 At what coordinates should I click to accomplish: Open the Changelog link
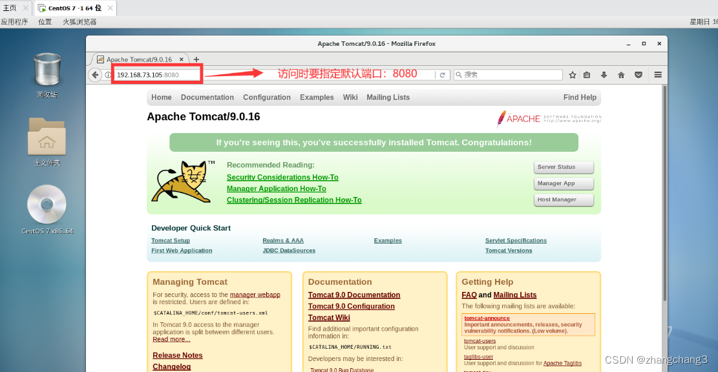(171, 367)
